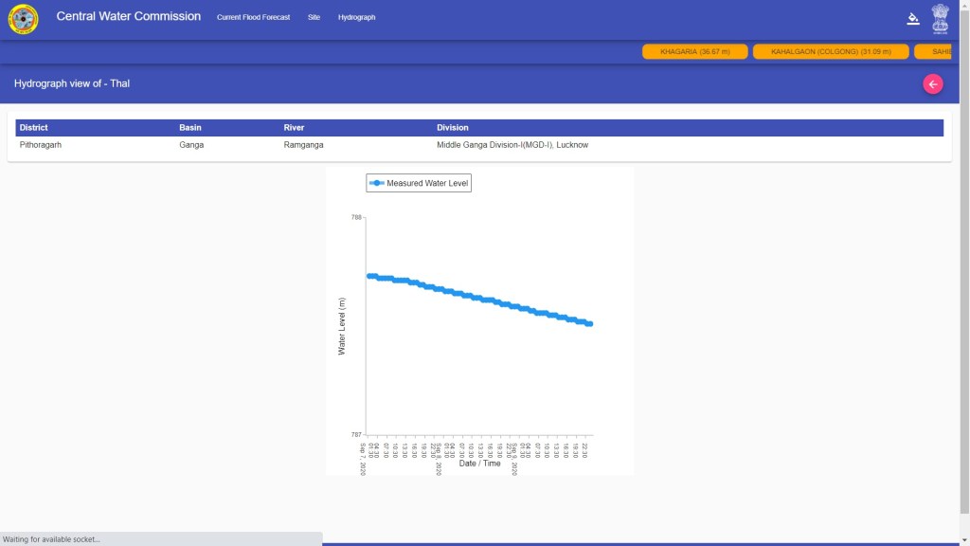Image resolution: width=970 pixels, height=546 pixels.
Task: Click the Central Water Commission title text
Action: tap(128, 17)
